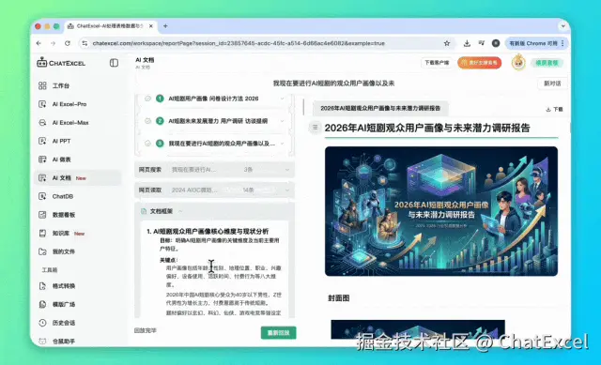Image resolution: width=601 pixels, height=365 pixels.
Task: Collapse the sidebar with panel toggle icon
Action: point(114,63)
